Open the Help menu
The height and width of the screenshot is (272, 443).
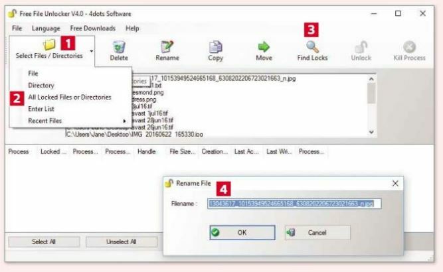132,29
